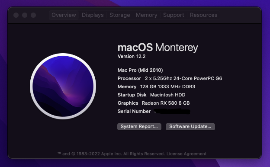Click the Apple copyright notice text
Viewport: 270px width, 167px height.
[x=111, y=154]
